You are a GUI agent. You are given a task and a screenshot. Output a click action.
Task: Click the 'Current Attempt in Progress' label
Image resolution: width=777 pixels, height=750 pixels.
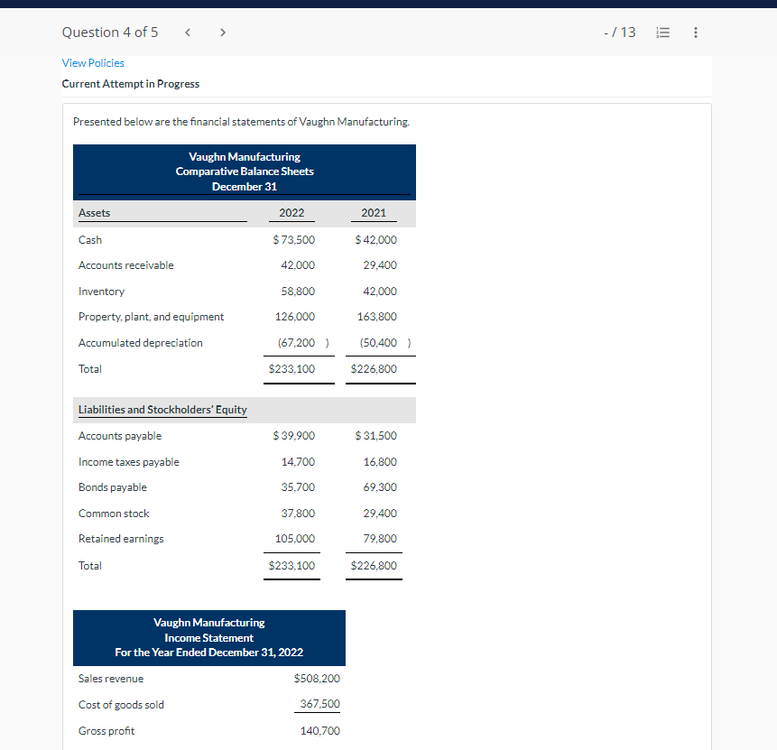click(130, 83)
